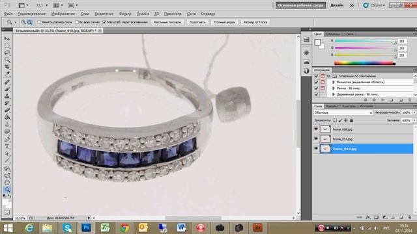This screenshot has height=234, width=417.
Task: Choose Zoom In mode in options bar
Action: click(x=23, y=22)
